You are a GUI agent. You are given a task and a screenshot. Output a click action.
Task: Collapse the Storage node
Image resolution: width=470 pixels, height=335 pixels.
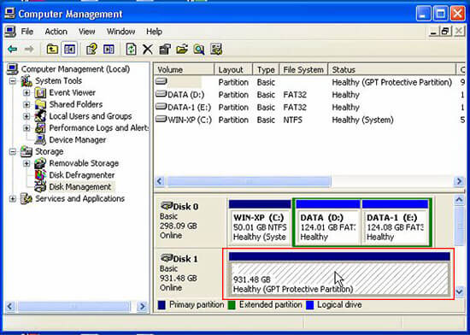click(x=13, y=151)
